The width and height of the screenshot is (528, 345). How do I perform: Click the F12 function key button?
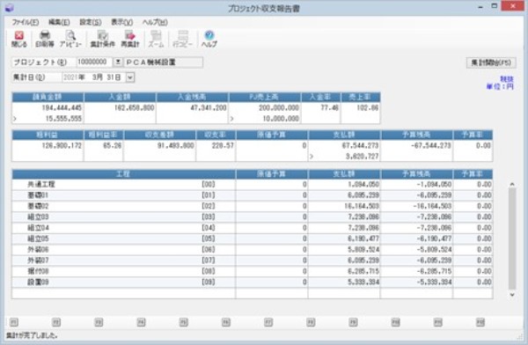[x=480, y=322]
